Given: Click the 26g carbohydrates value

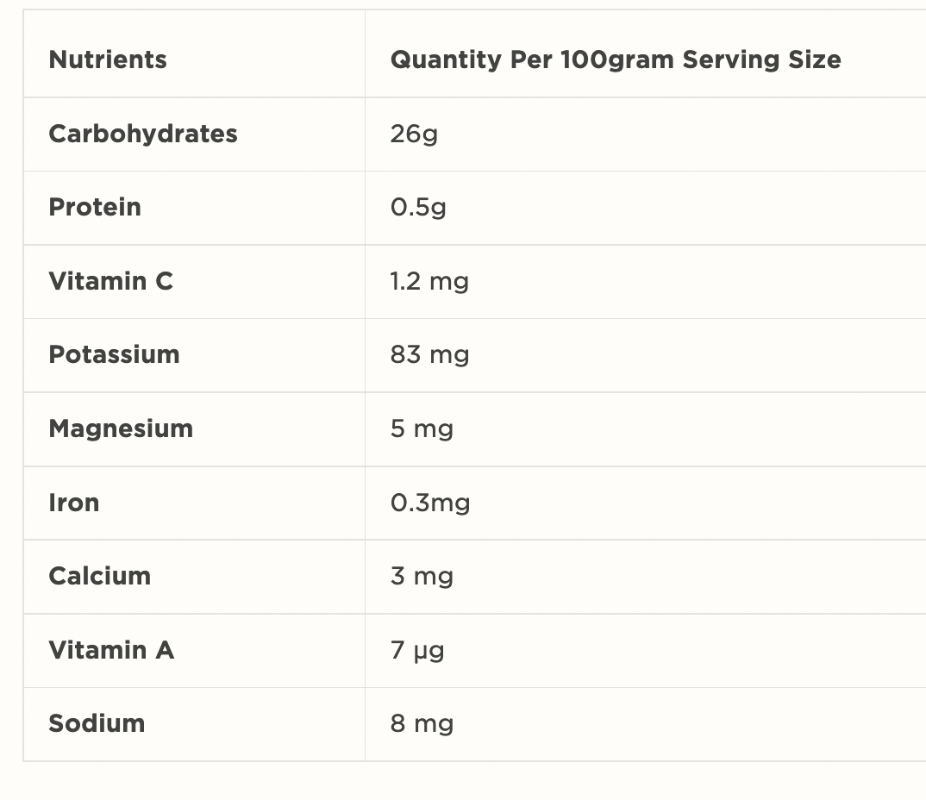Looking at the screenshot, I should tap(414, 134).
